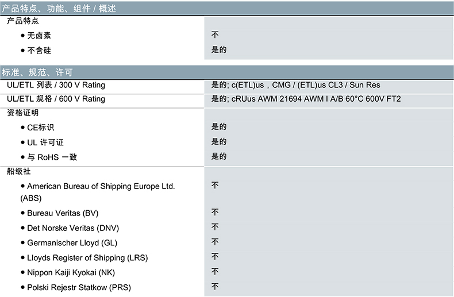Click the UL/ETL 列表 / 300 V Rating label

(x=56, y=85)
